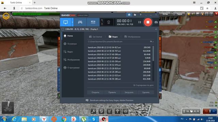The image size is (218, 122).
Task: Select bandicam 2018-08-22 11-18-29-290.avi
Action: click(119, 72)
